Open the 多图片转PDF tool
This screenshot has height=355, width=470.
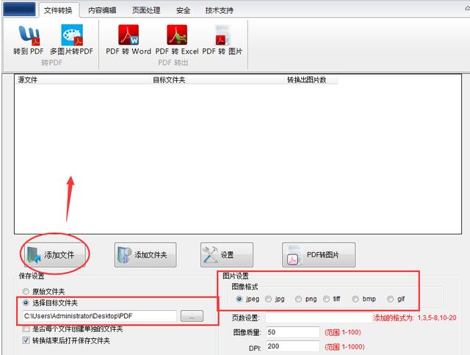pos(72,40)
